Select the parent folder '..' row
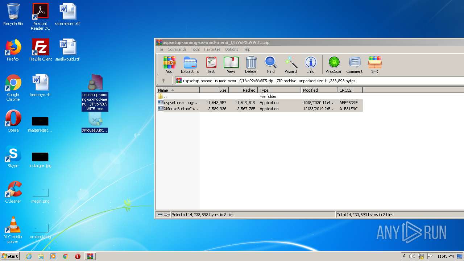 pos(260,96)
